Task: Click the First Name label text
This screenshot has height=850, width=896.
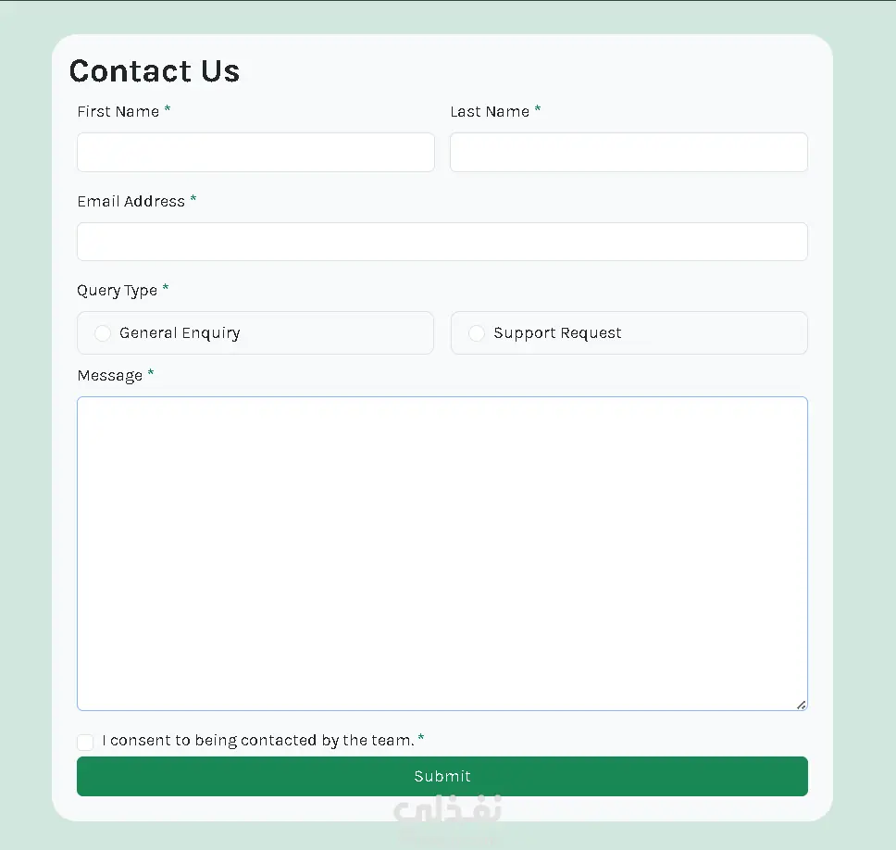Action: 118,111
